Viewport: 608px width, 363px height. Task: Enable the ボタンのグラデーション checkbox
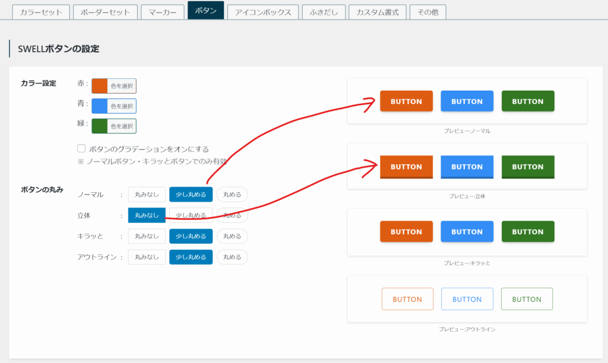click(81, 149)
